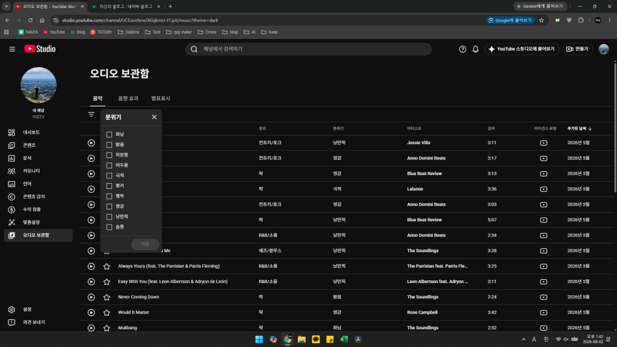The image size is (617, 347).
Task: Click license type icon for Jessie Villa track
Action: [x=543, y=143]
